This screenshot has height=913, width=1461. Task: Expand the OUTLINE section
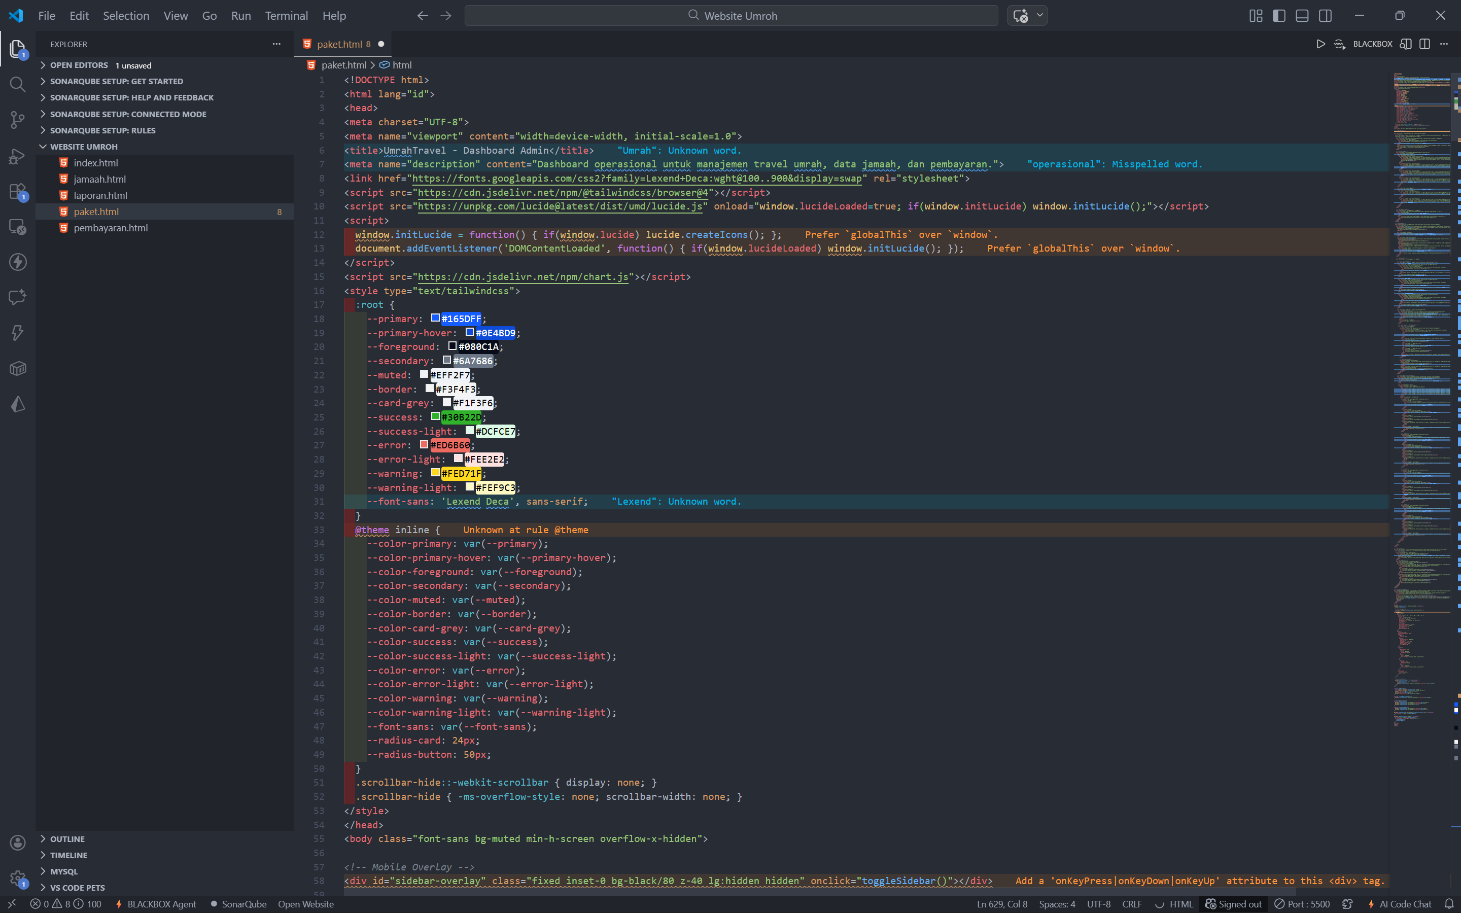coord(67,839)
